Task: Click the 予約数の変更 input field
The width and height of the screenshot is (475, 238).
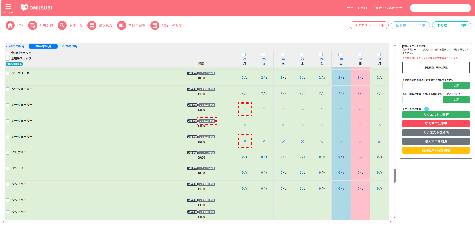Action: coord(422,85)
